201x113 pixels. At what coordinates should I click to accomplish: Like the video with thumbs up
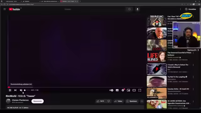tap(100, 101)
